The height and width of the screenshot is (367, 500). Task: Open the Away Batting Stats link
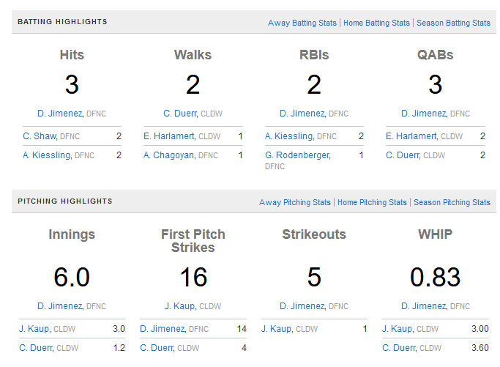coord(302,23)
